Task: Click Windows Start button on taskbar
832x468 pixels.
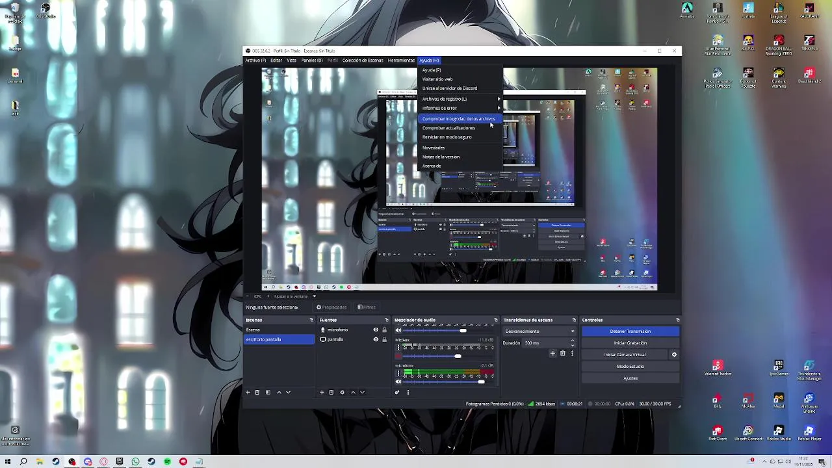Action: coord(7,462)
